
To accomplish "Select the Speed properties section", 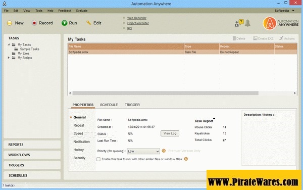I will click(x=78, y=133).
